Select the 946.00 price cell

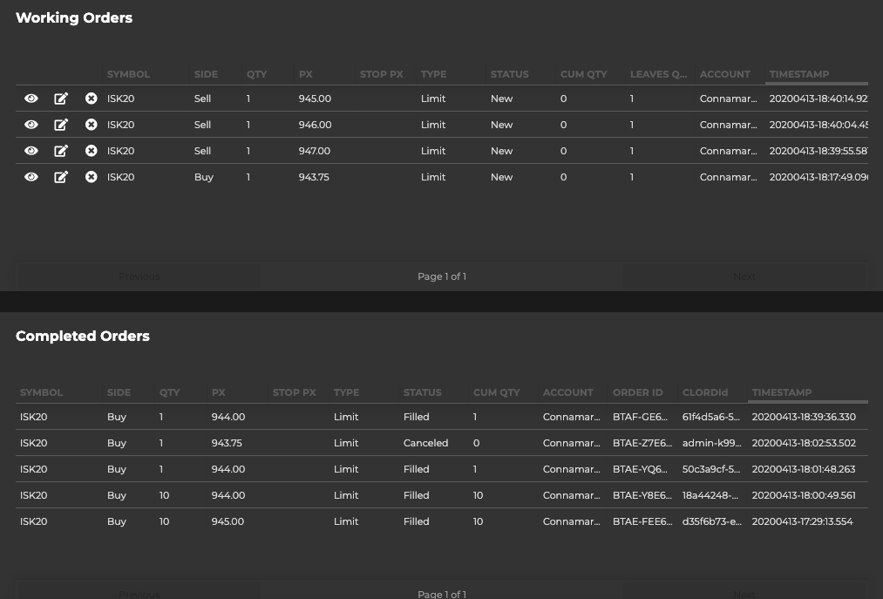pyautogui.click(x=315, y=125)
